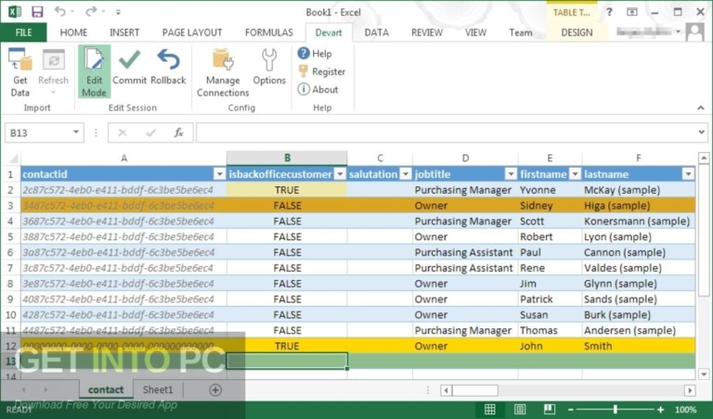Zoom in with the plus button
Viewport: 713px width, 419px height.
(x=660, y=410)
